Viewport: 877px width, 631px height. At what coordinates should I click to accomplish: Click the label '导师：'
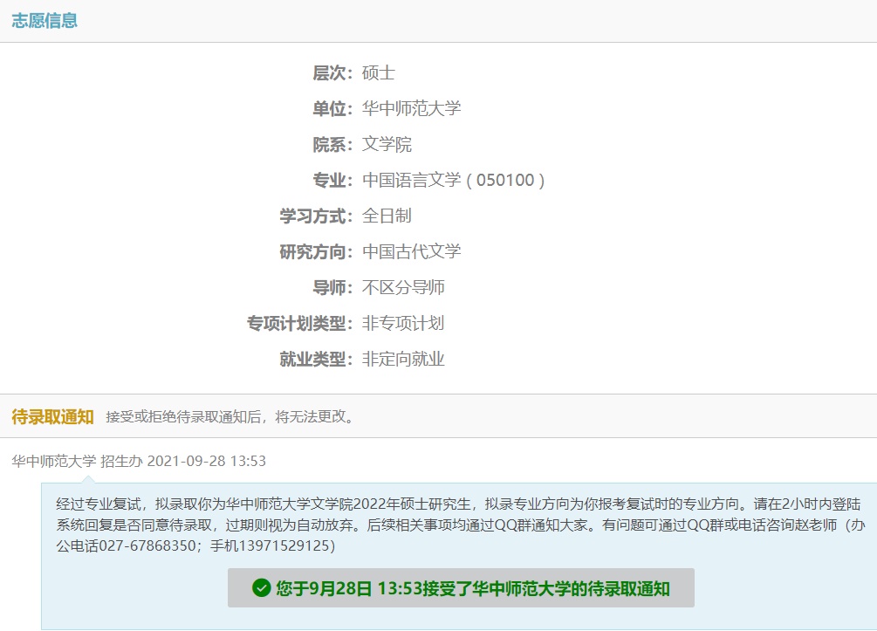click(332, 287)
